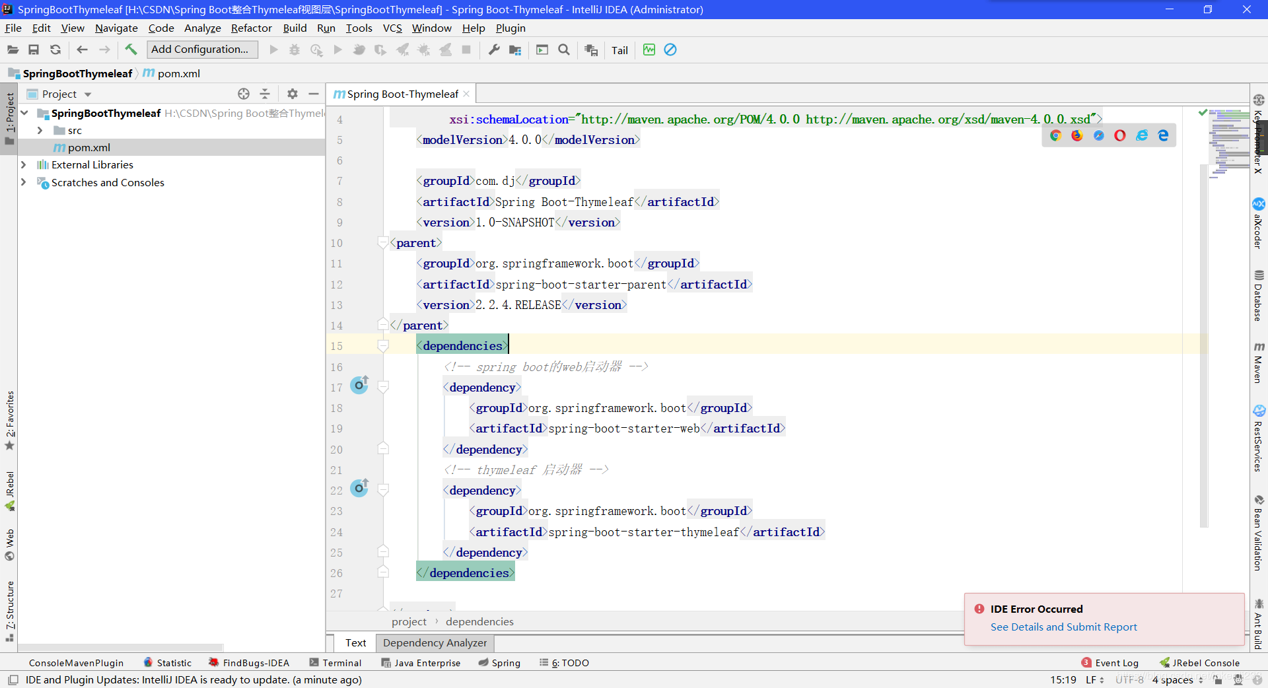Fold dependency block at line 22

pyautogui.click(x=383, y=490)
